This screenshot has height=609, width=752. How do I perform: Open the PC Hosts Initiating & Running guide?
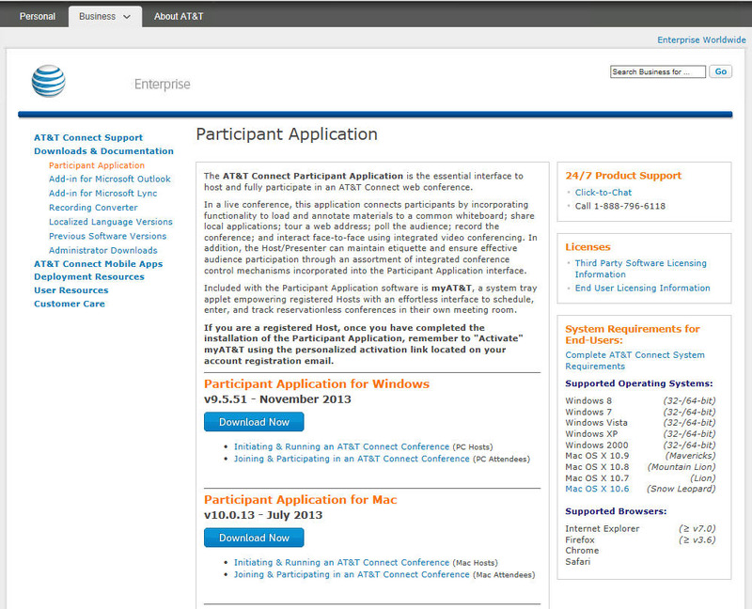point(341,446)
